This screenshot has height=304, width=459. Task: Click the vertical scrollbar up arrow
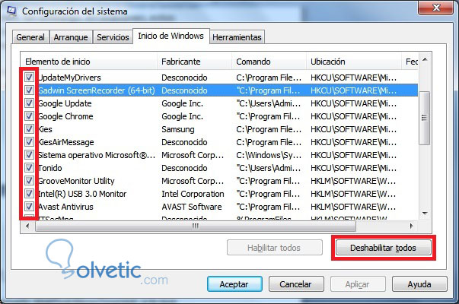click(425, 59)
